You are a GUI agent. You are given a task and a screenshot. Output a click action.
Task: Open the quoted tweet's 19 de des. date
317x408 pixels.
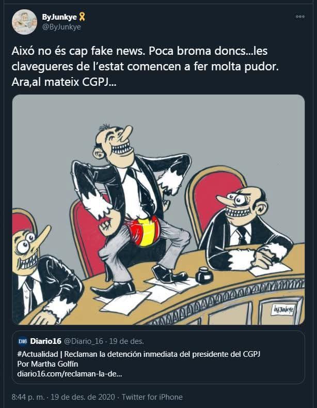[126, 341]
